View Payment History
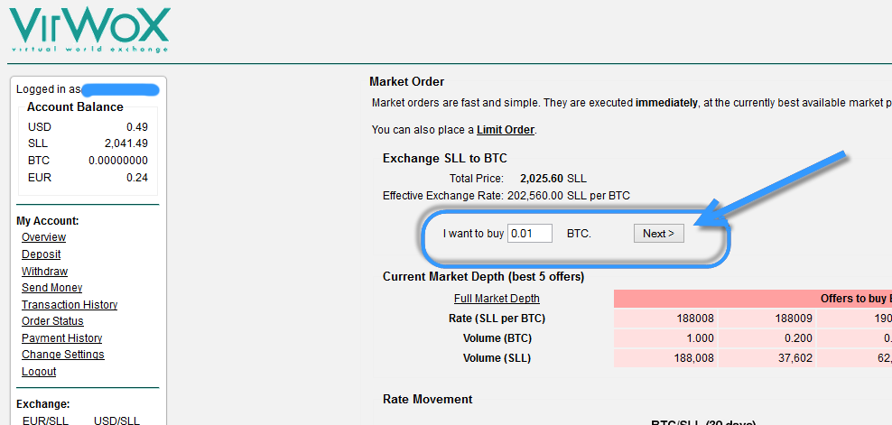Image resolution: width=892 pixels, height=425 pixels. (x=61, y=338)
